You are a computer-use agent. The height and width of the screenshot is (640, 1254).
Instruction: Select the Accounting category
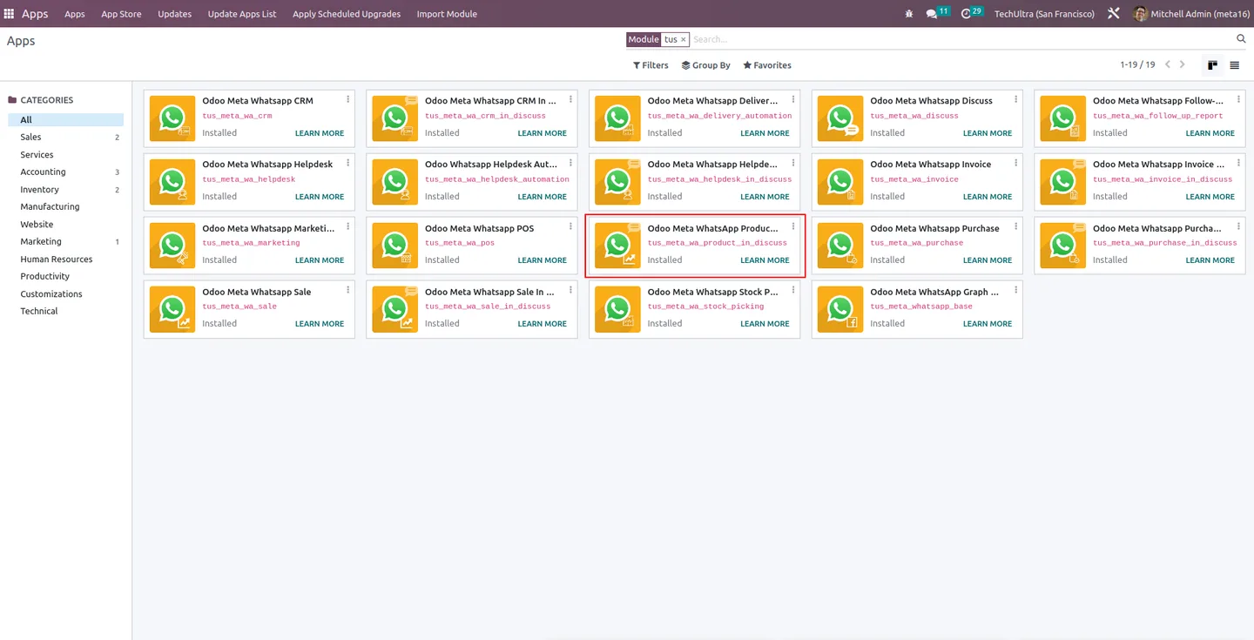click(66, 172)
